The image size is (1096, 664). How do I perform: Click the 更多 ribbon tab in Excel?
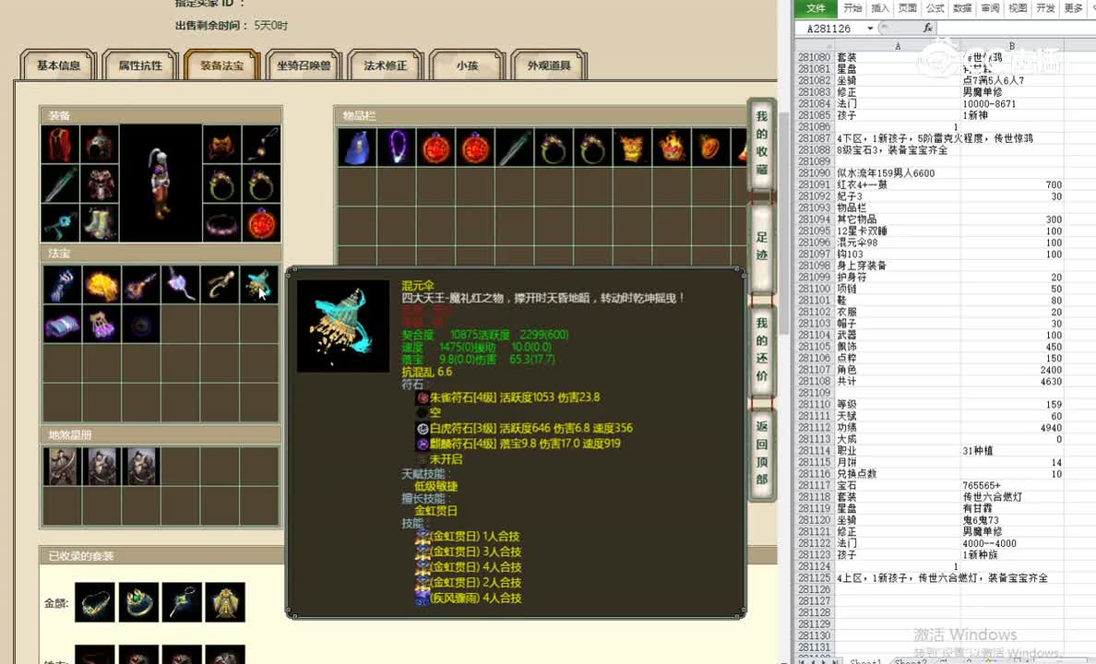point(1073,8)
